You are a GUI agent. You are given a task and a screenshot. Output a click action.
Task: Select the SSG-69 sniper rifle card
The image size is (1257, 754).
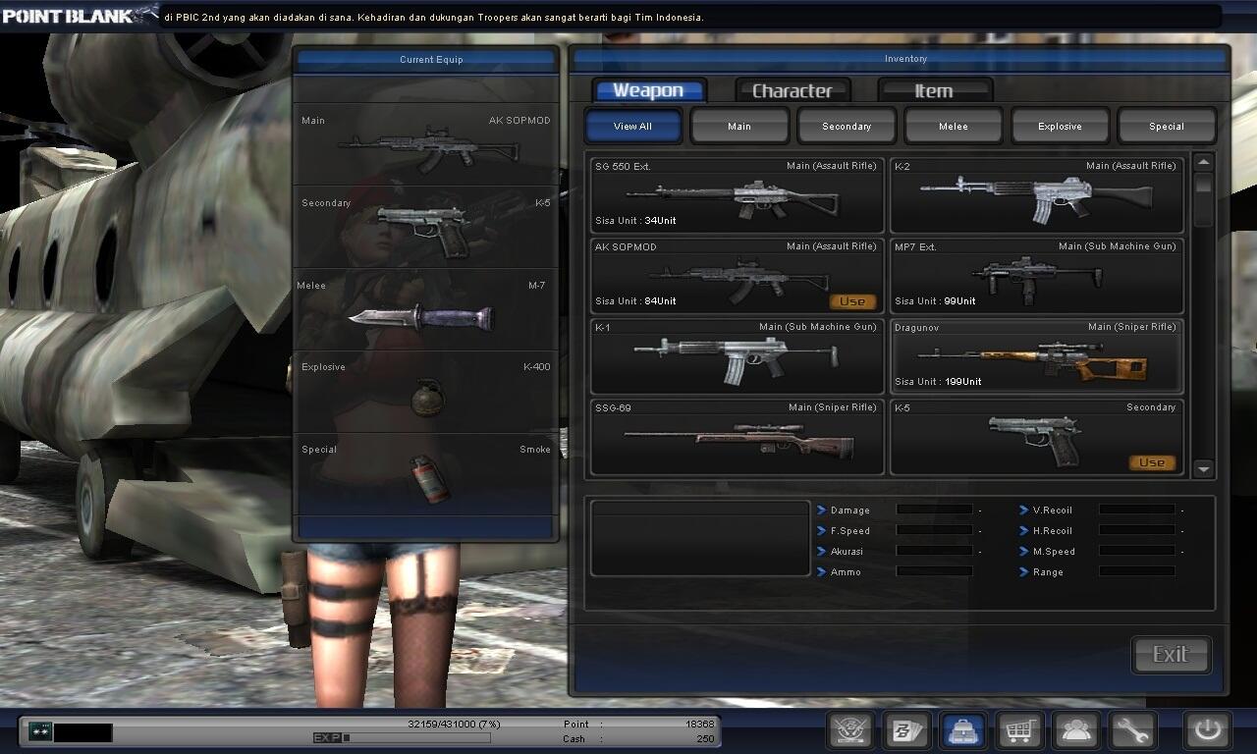click(x=738, y=437)
